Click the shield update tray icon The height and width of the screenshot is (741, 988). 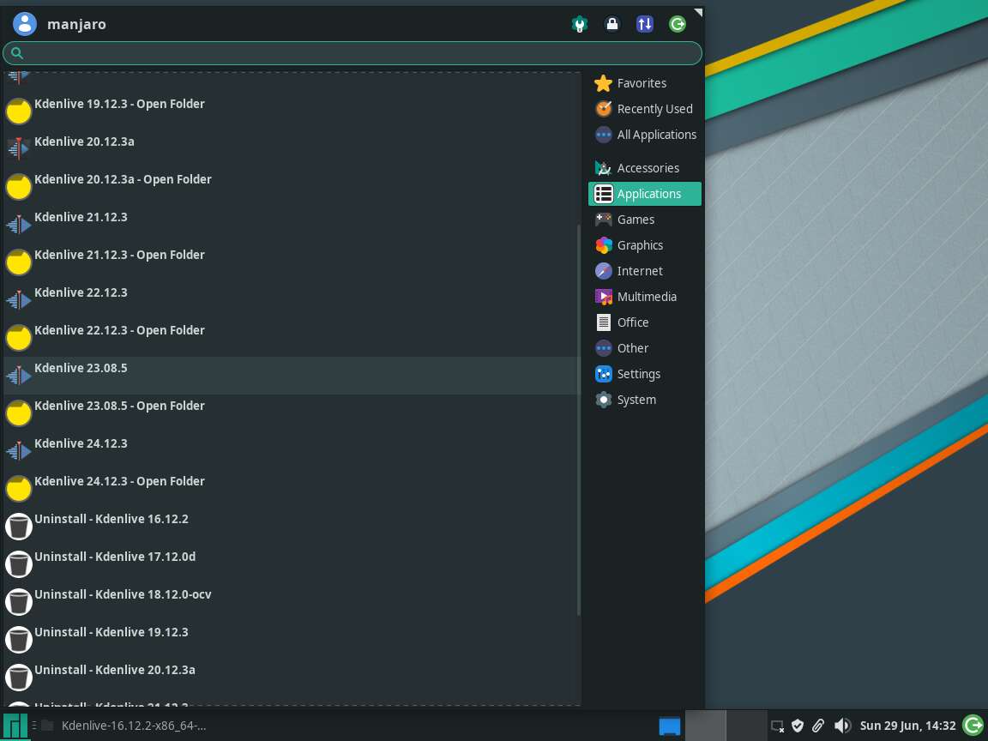[798, 726]
